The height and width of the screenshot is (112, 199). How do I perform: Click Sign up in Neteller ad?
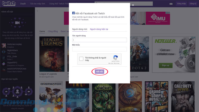pyautogui.click(x=166, y=65)
